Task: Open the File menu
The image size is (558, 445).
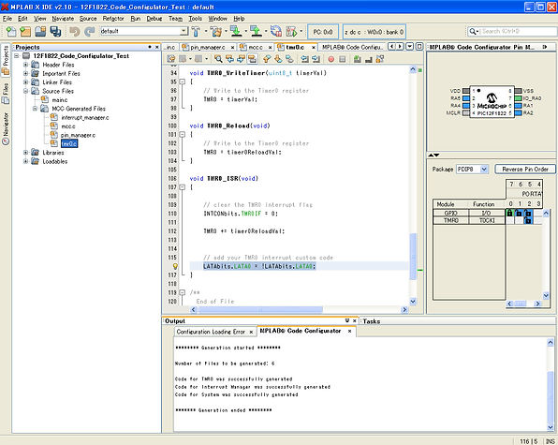Action: click(7, 19)
